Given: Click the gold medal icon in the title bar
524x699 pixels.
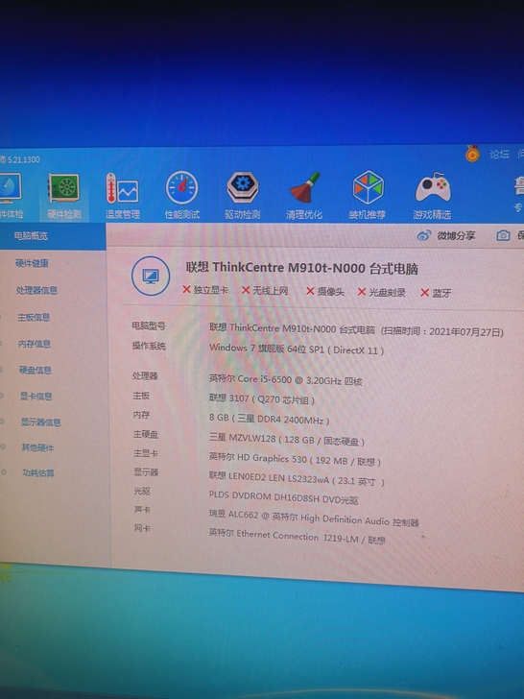Looking at the screenshot, I should tap(472, 154).
